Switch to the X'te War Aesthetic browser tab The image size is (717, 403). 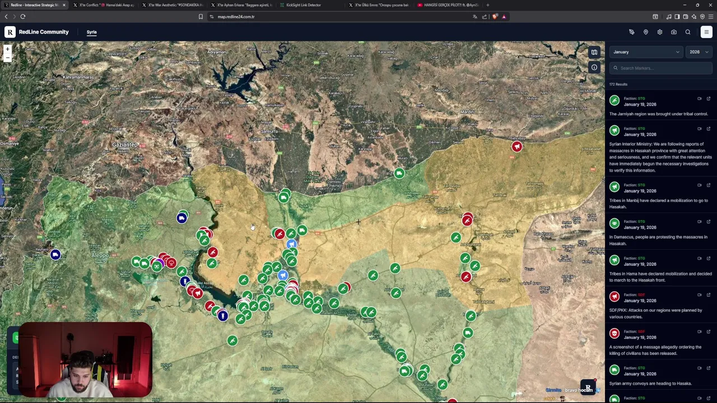pyautogui.click(x=173, y=5)
